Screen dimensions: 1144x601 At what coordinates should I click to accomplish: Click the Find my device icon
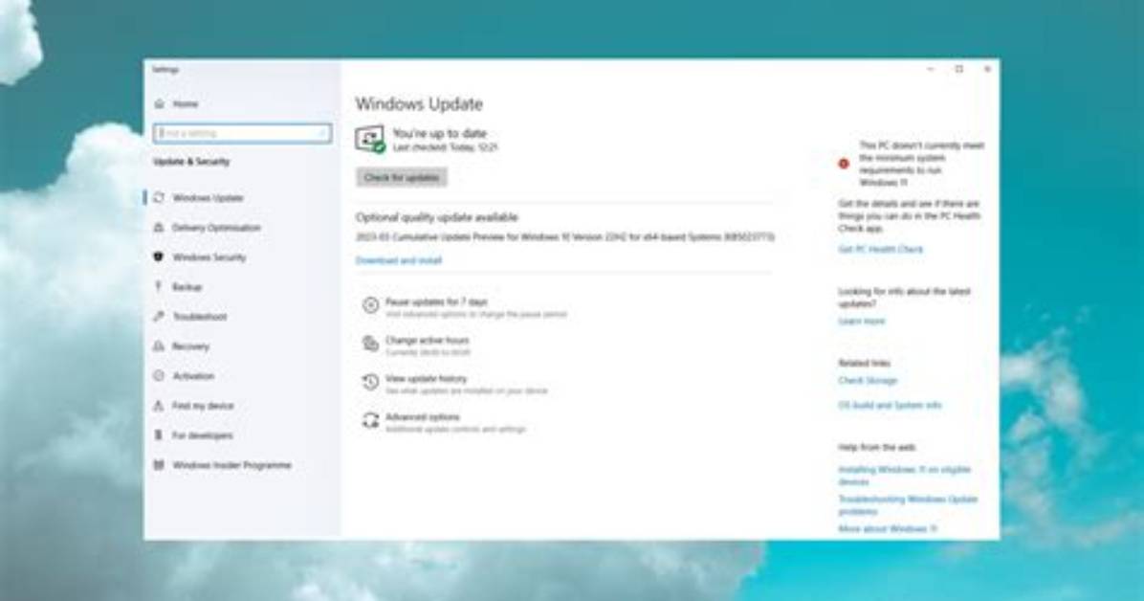coord(159,405)
